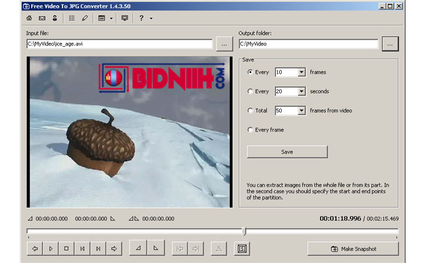The width and height of the screenshot is (428, 263).
Task: Click the video seek slider thumb
Action: point(244,231)
